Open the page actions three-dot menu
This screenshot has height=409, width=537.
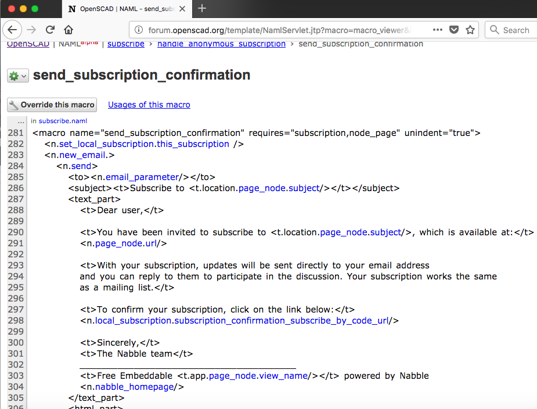[x=438, y=30]
